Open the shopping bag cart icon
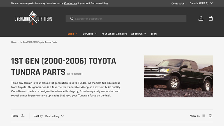The height and width of the screenshot is (126, 224). tap(211, 18)
